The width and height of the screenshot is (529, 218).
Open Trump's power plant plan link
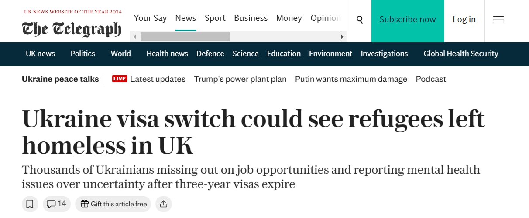pos(240,79)
